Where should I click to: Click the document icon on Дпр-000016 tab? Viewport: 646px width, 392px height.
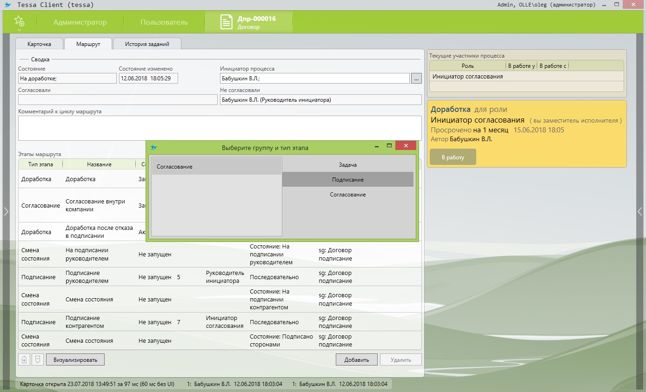(226, 22)
